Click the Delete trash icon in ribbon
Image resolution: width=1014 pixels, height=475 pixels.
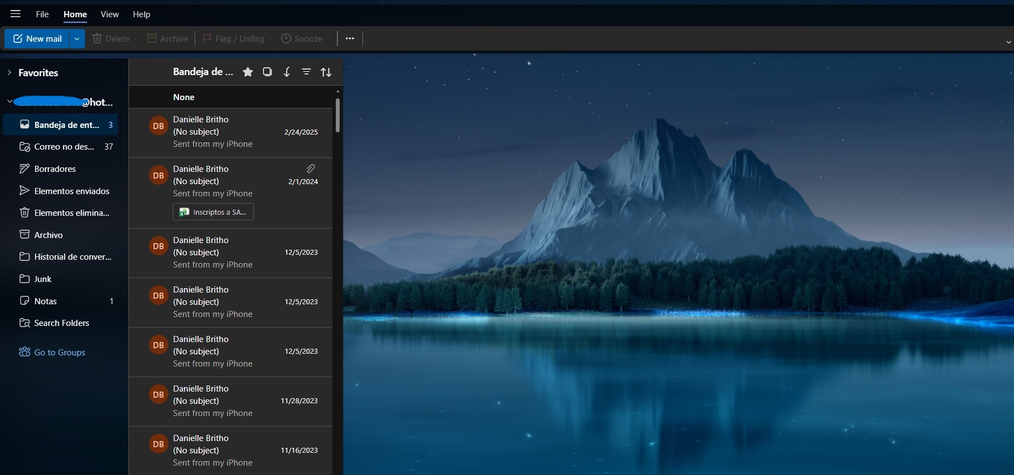(x=97, y=38)
